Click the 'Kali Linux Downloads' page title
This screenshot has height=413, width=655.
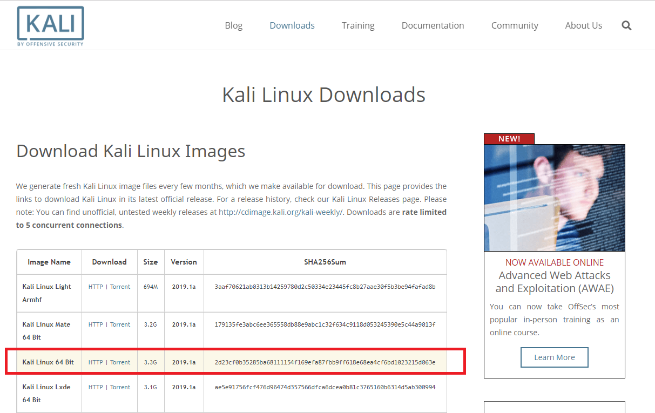click(x=324, y=95)
